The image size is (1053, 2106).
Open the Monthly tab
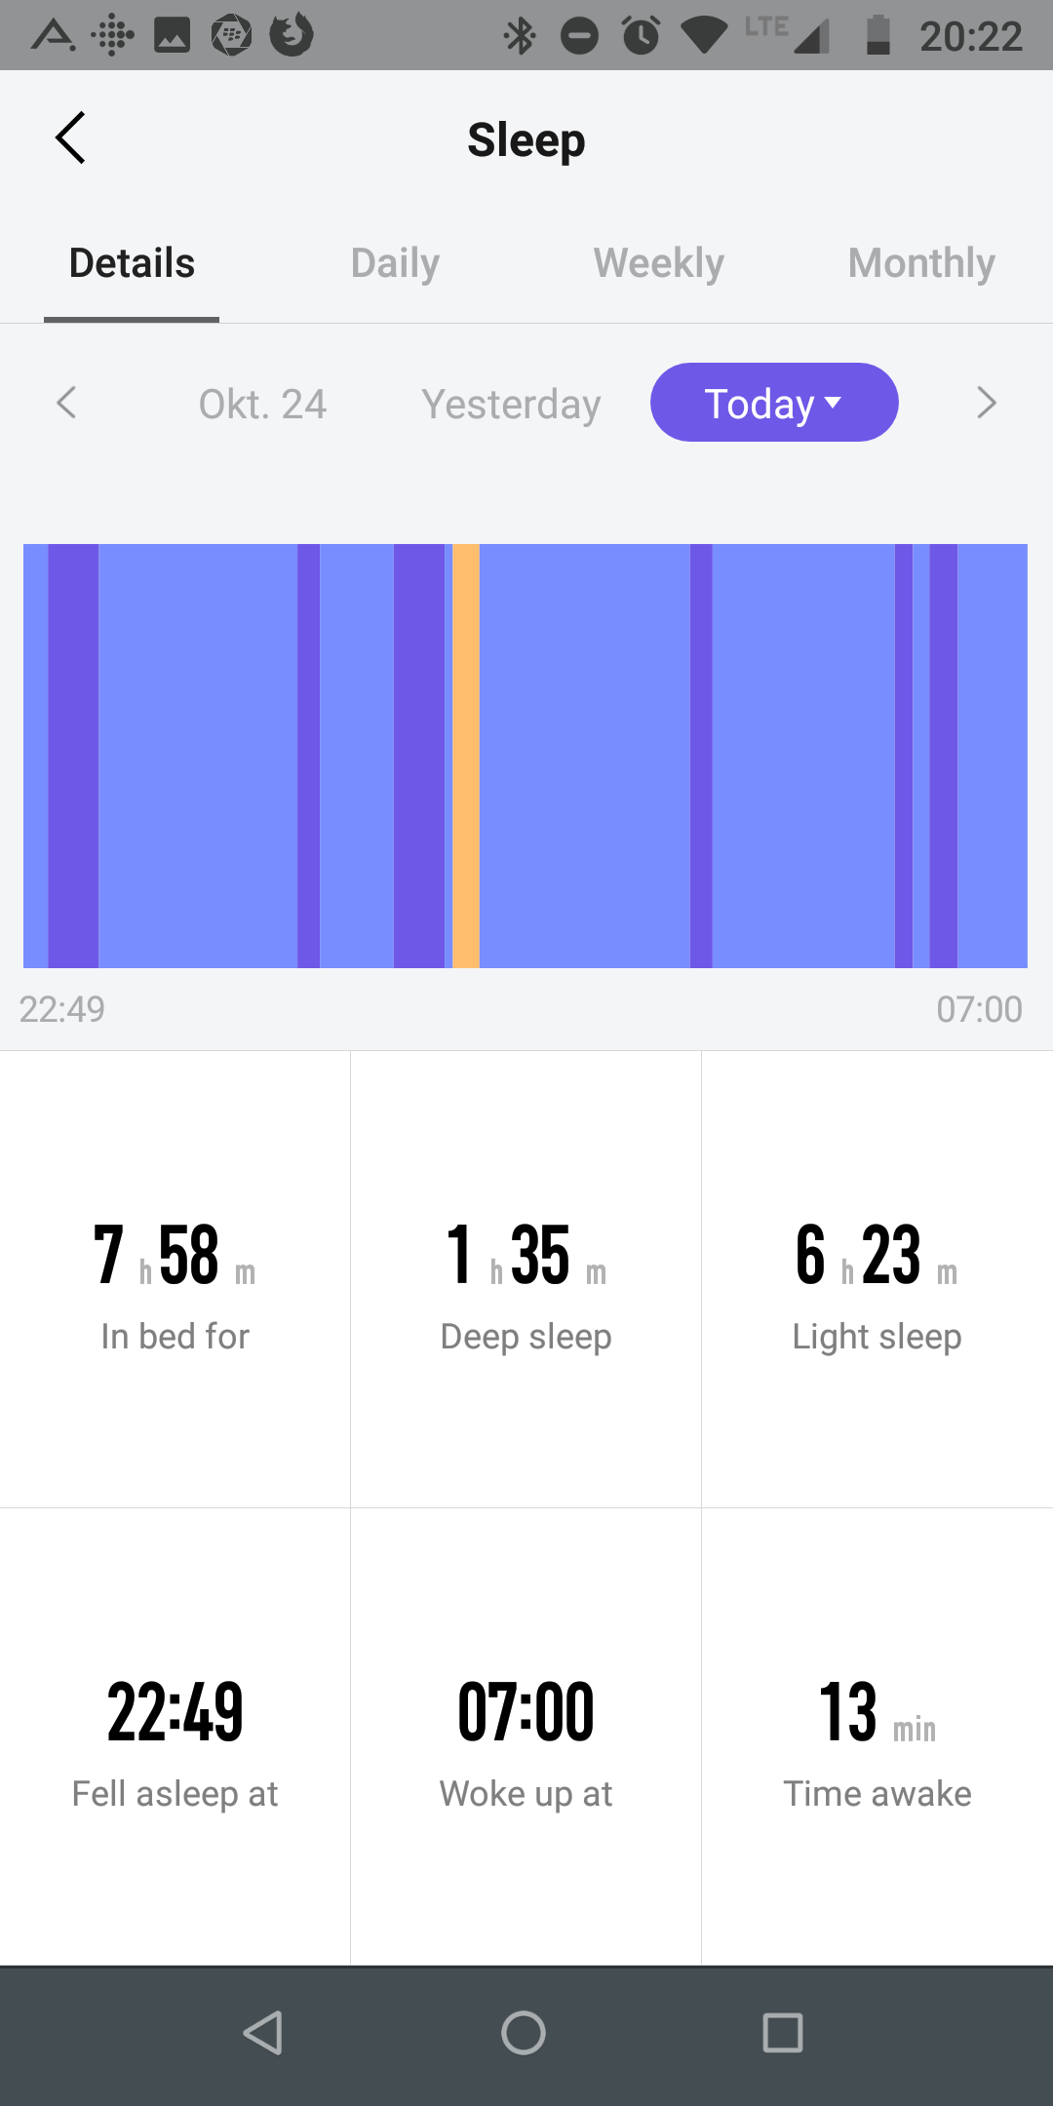click(921, 263)
